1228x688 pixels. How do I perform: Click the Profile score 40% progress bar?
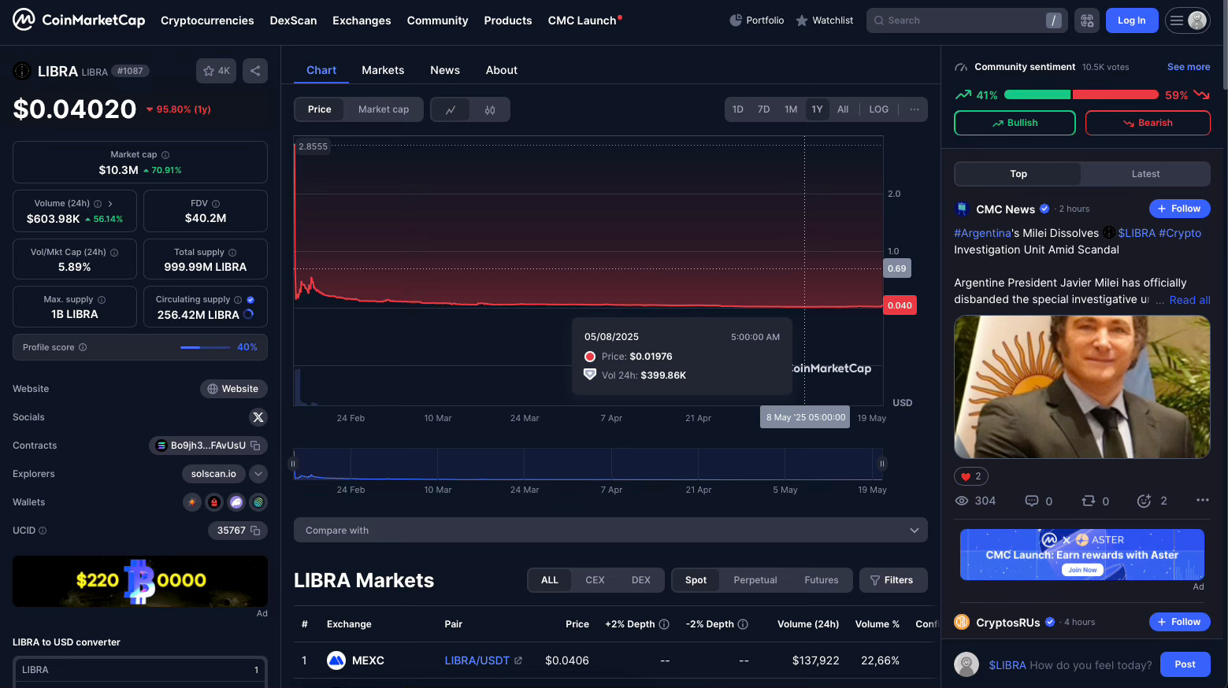tap(205, 347)
